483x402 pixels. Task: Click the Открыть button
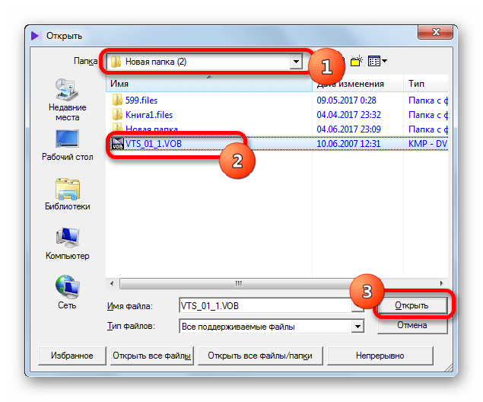point(412,305)
